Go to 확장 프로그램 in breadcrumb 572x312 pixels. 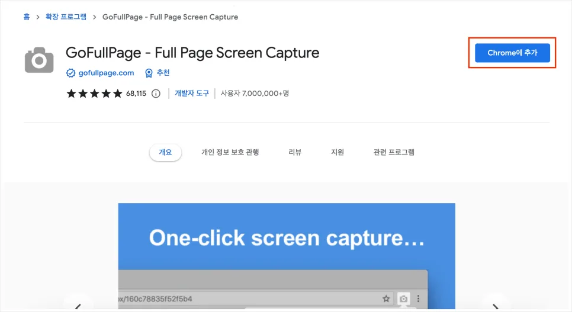tap(66, 17)
